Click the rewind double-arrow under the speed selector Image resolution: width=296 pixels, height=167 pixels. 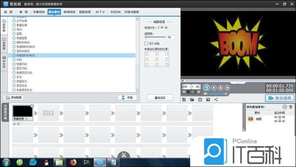point(184,92)
